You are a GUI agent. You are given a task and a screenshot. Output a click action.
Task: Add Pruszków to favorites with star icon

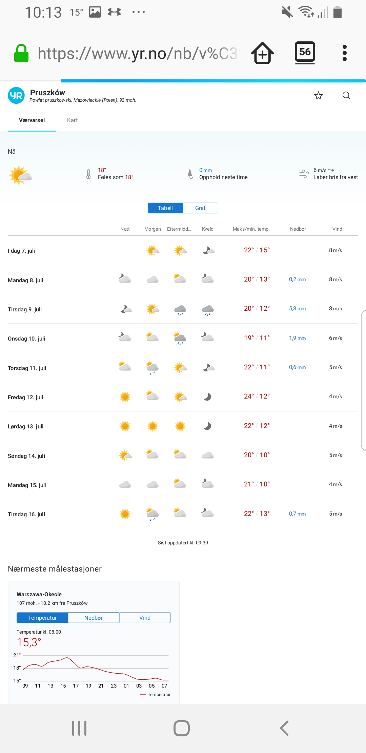coord(318,96)
